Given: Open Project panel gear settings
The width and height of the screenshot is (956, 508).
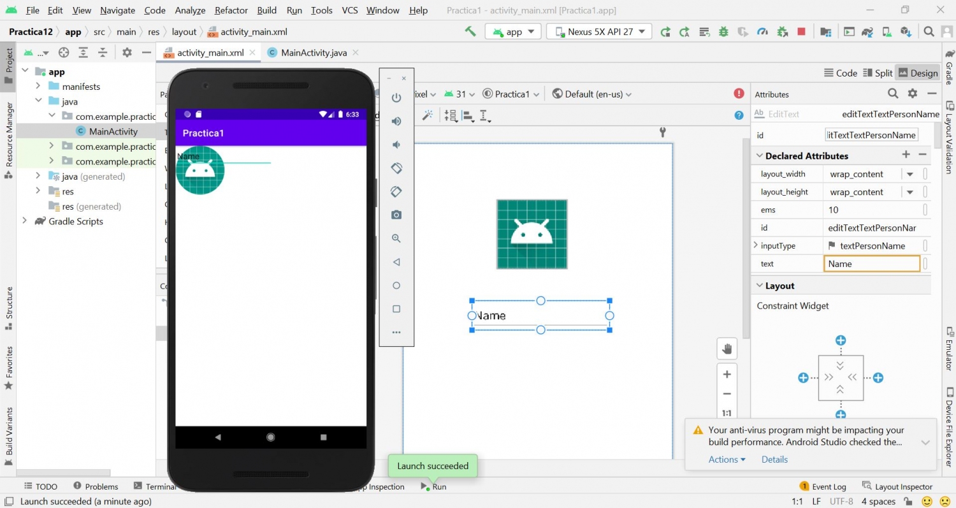Looking at the screenshot, I should coord(127,53).
